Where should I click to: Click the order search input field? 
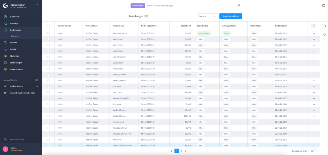[190, 5]
